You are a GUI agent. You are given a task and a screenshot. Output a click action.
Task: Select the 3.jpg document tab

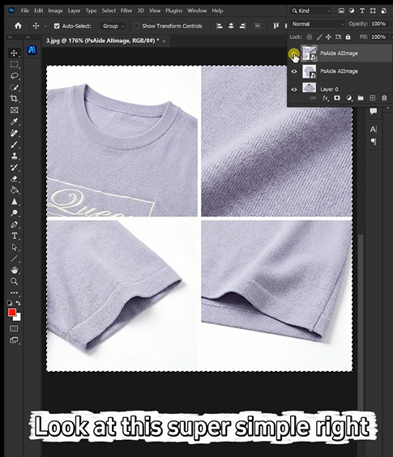click(x=102, y=41)
